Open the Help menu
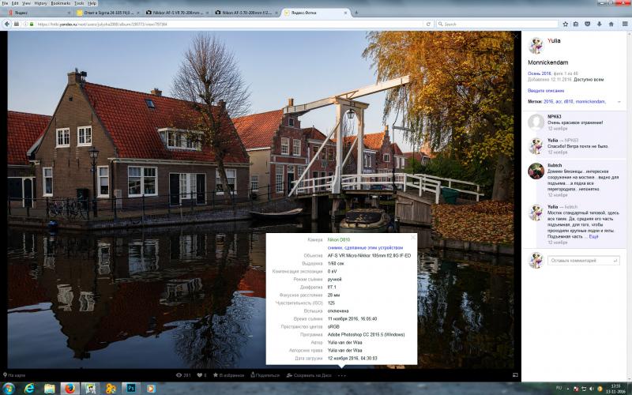The image size is (632, 395). point(92,3)
